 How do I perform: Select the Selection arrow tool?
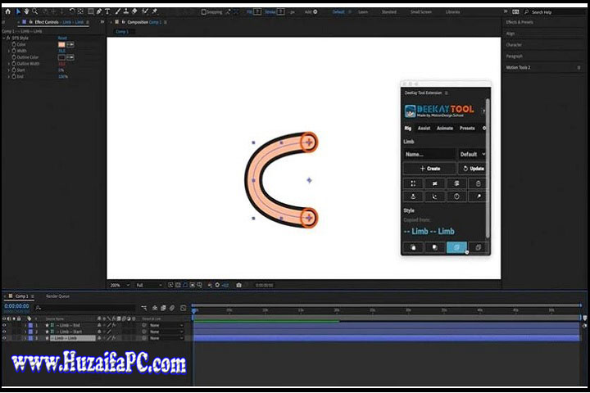(18, 11)
